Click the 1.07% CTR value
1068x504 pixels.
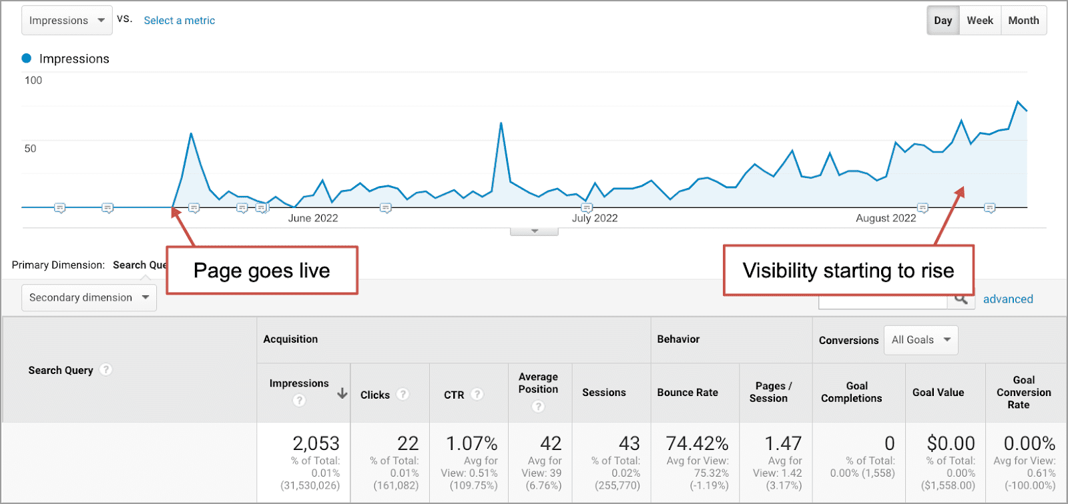472,443
